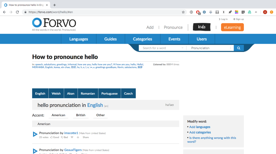The image size is (276, 154).
Task: Click the Pronounce link in header
Action: point(173,27)
